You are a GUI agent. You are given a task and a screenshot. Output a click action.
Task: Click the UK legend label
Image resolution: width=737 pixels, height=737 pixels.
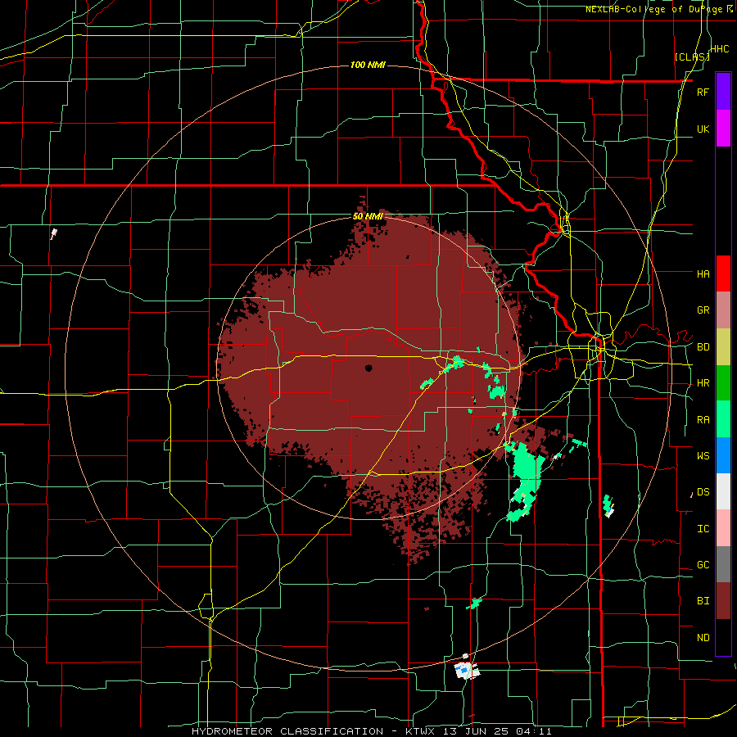click(703, 129)
